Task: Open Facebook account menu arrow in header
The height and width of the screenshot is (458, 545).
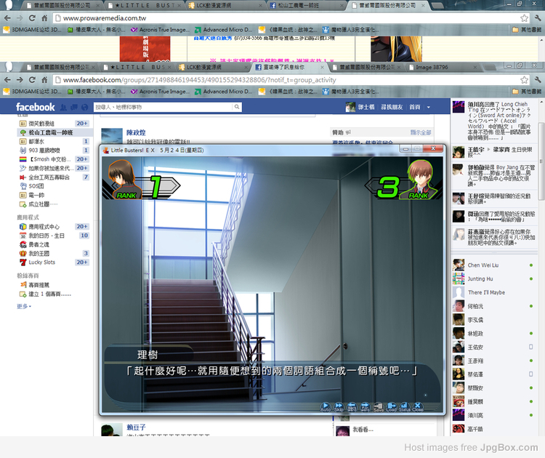Action: [x=428, y=108]
